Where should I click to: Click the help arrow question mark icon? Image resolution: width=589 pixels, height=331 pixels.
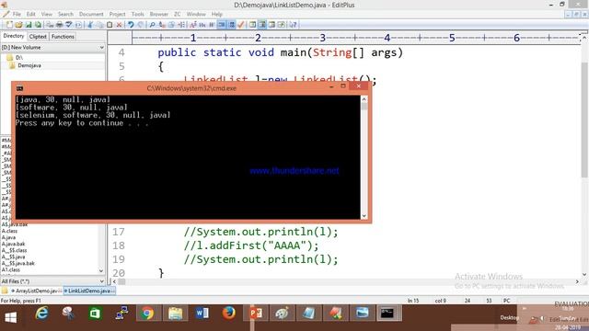tap(294, 25)
